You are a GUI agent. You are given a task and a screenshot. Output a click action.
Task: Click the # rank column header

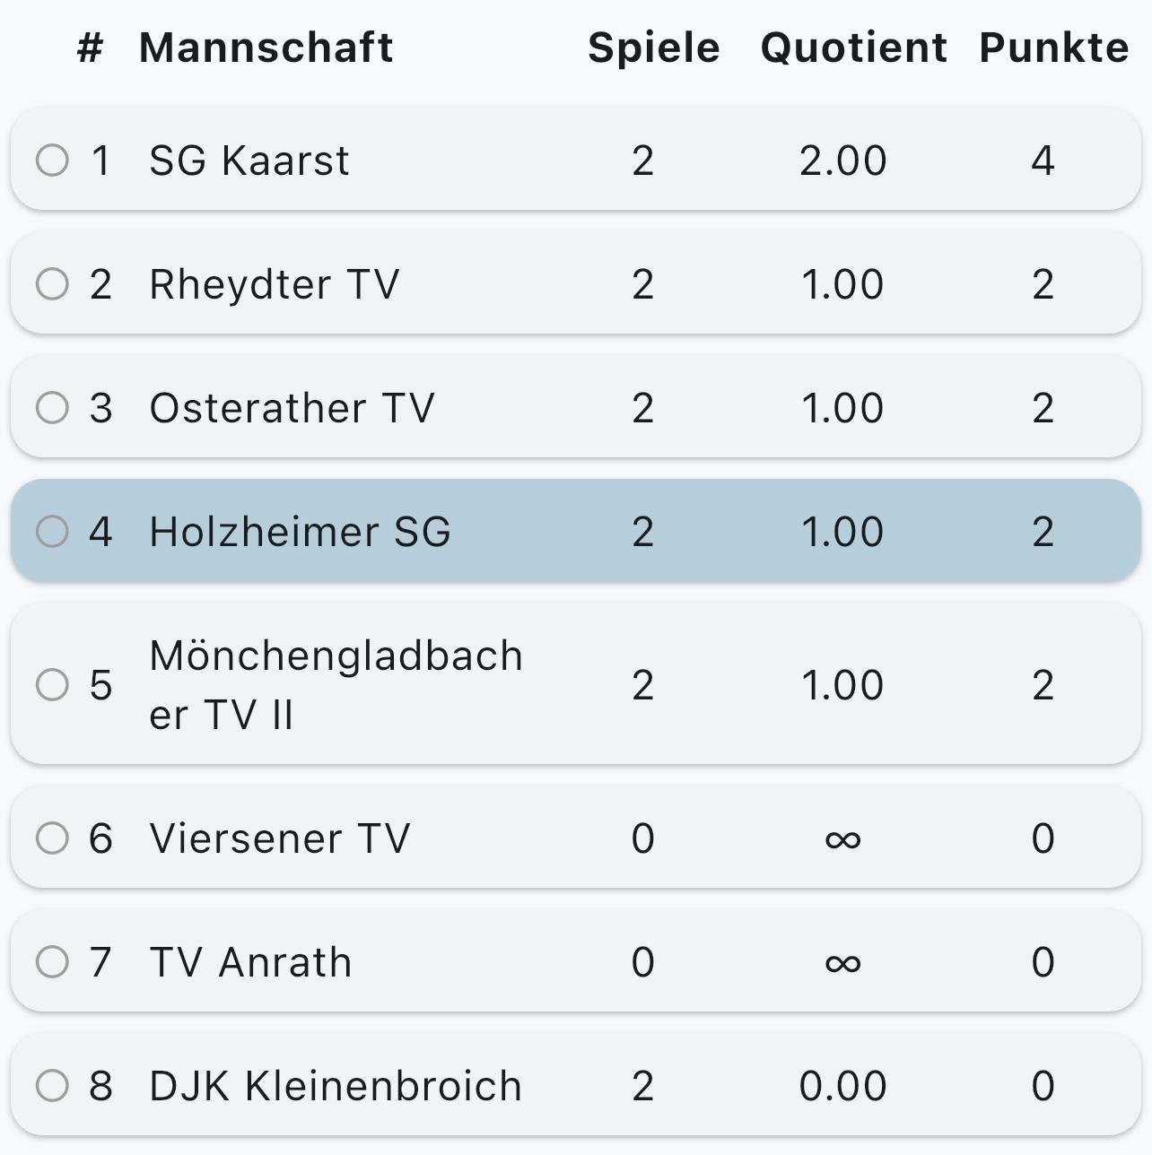90,48
